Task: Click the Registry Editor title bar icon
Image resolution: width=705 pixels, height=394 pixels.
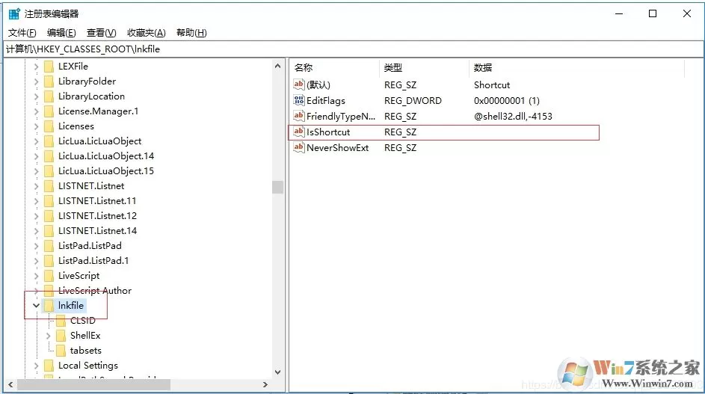Action: pyautogui.click(x=14, y=13)
